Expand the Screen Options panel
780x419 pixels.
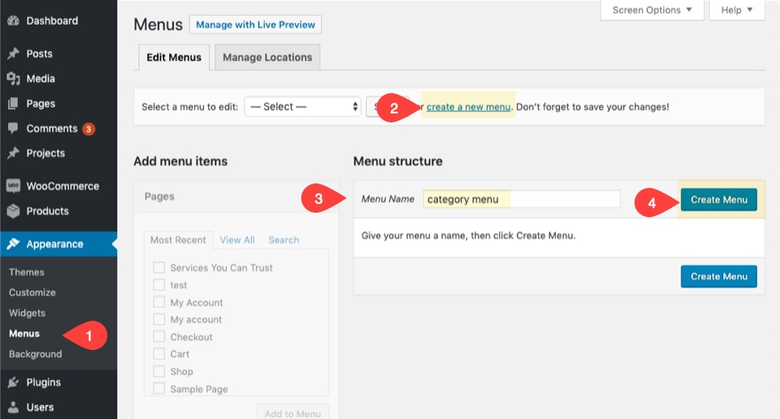click(651, 10)
